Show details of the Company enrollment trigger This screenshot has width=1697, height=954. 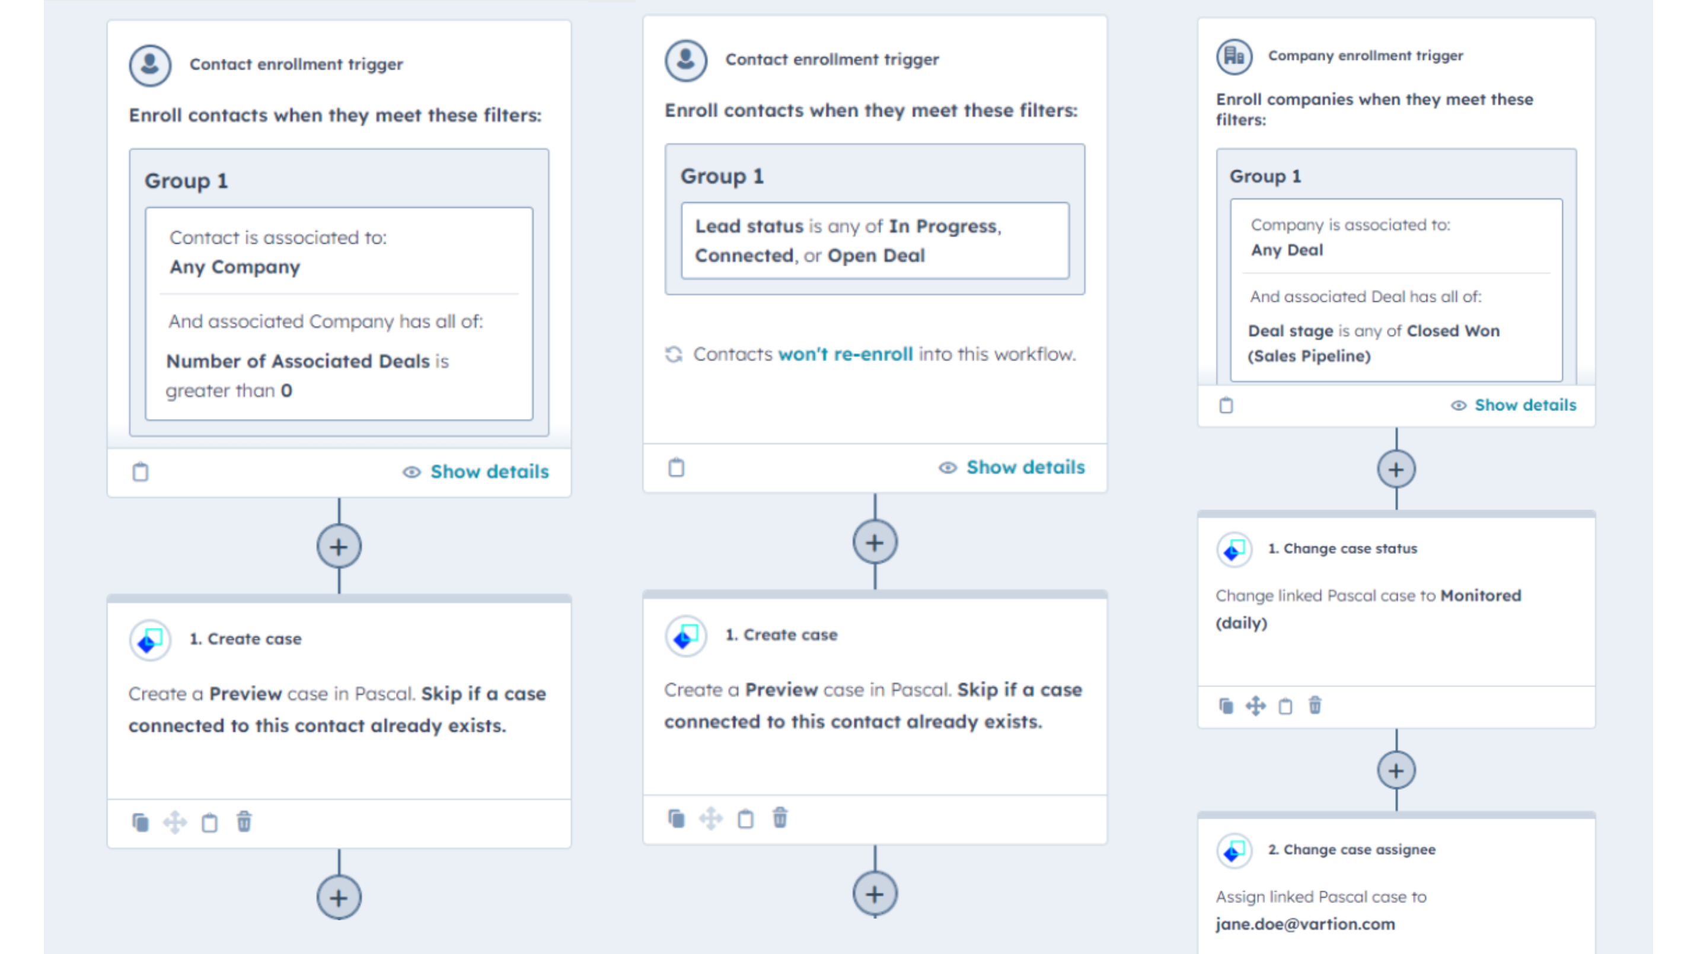pos(1514,405)
